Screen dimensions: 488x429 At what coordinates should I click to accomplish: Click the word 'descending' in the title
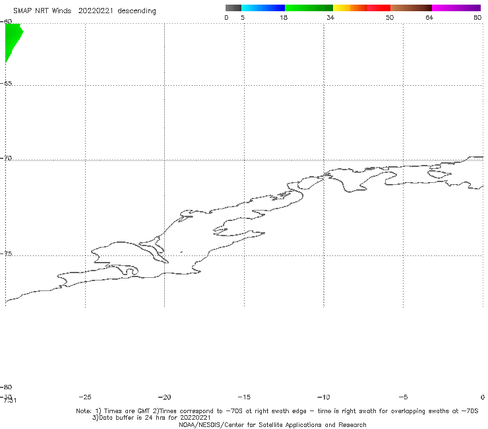pyautogui.click(x=137, y=11)
